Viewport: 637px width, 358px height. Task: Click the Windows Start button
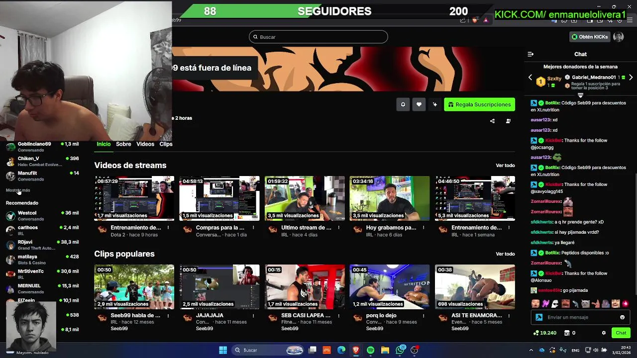click(223, 350)
